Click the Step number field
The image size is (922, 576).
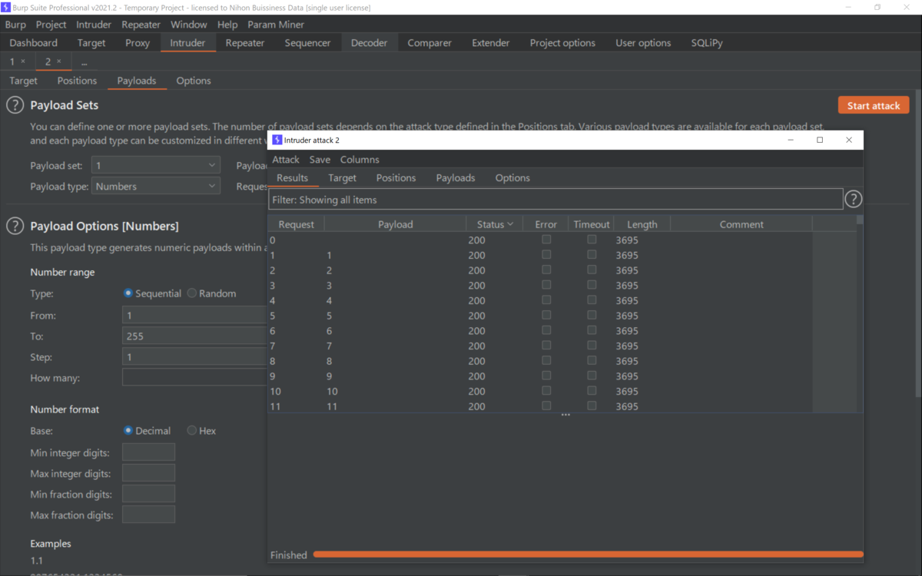(194, 357)
